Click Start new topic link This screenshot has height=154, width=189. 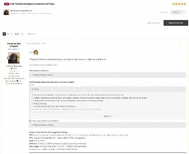coord(154,23)
